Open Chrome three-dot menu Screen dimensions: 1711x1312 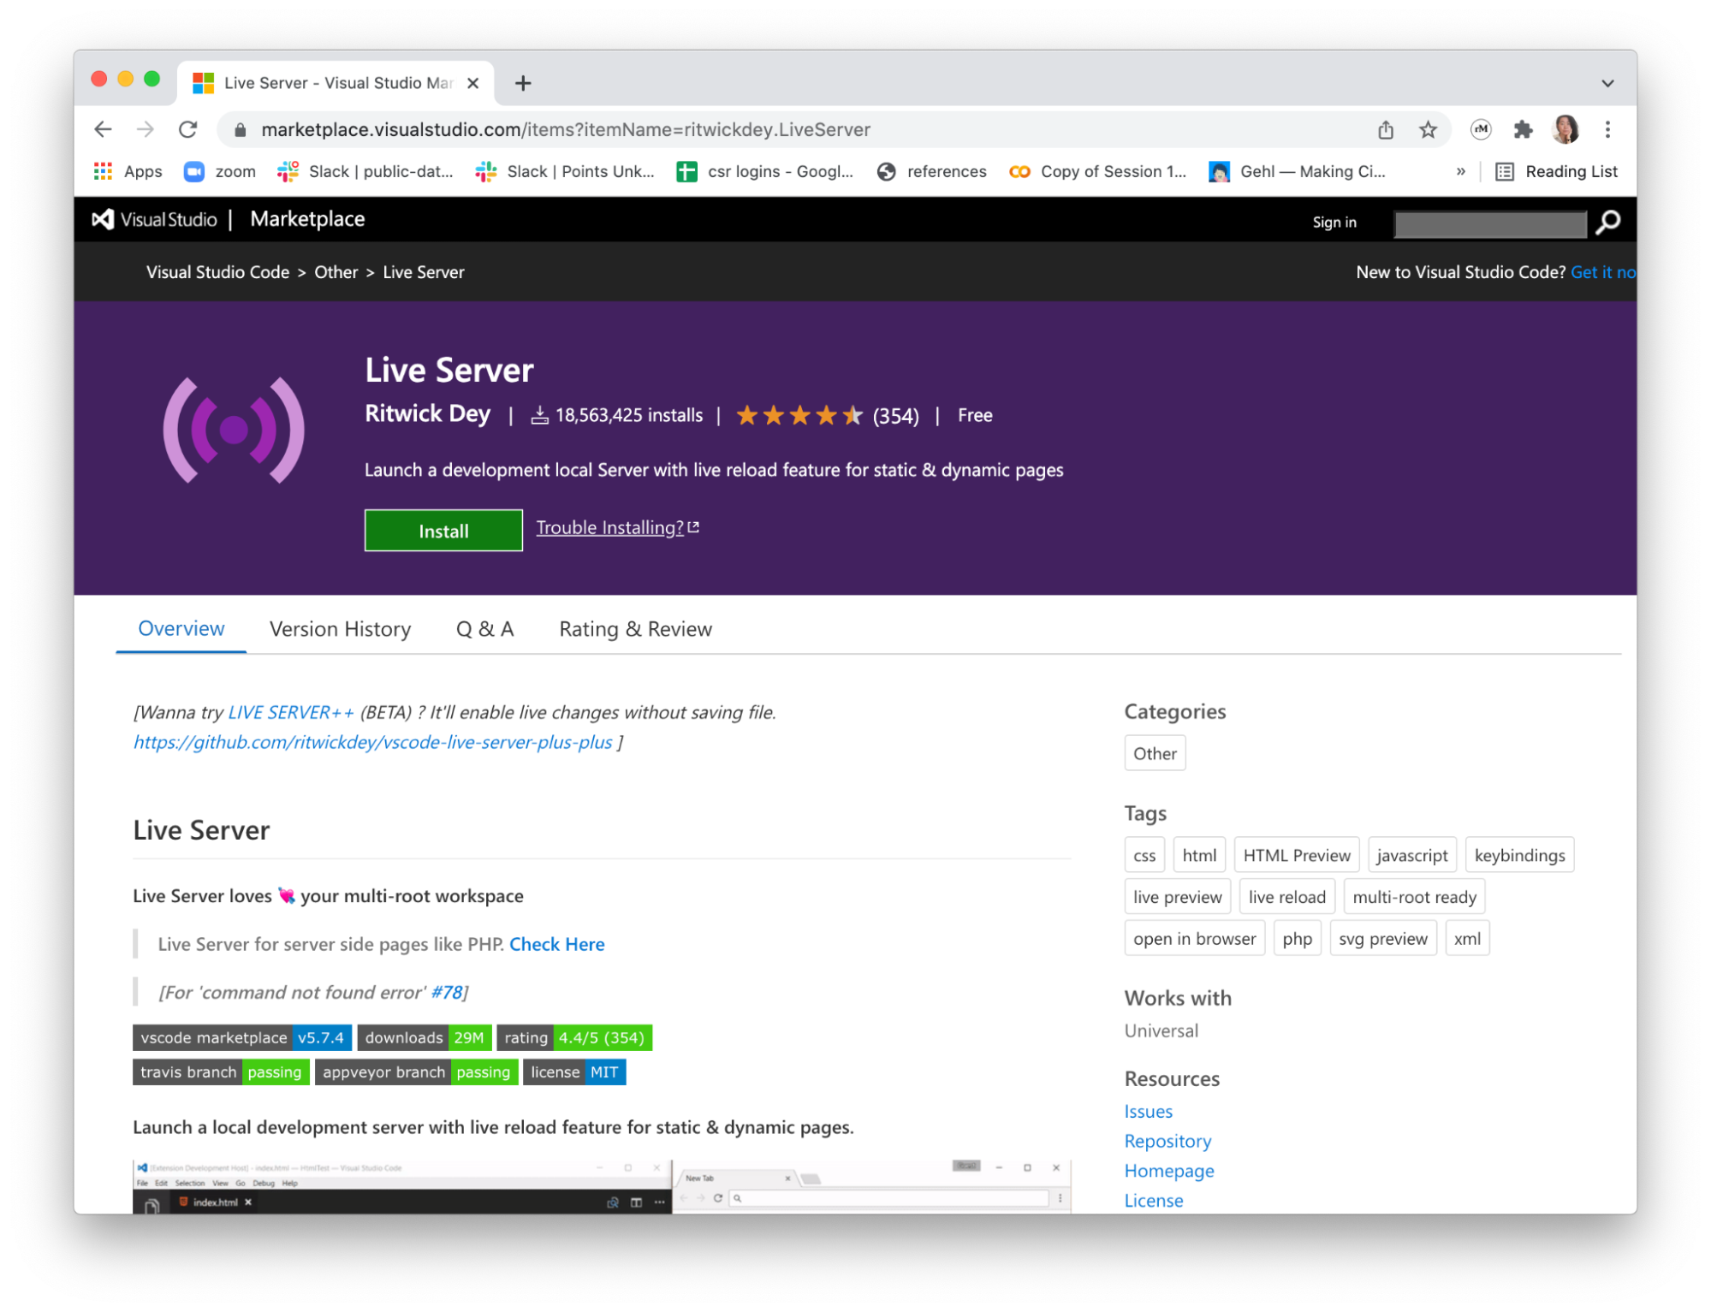1607,129
